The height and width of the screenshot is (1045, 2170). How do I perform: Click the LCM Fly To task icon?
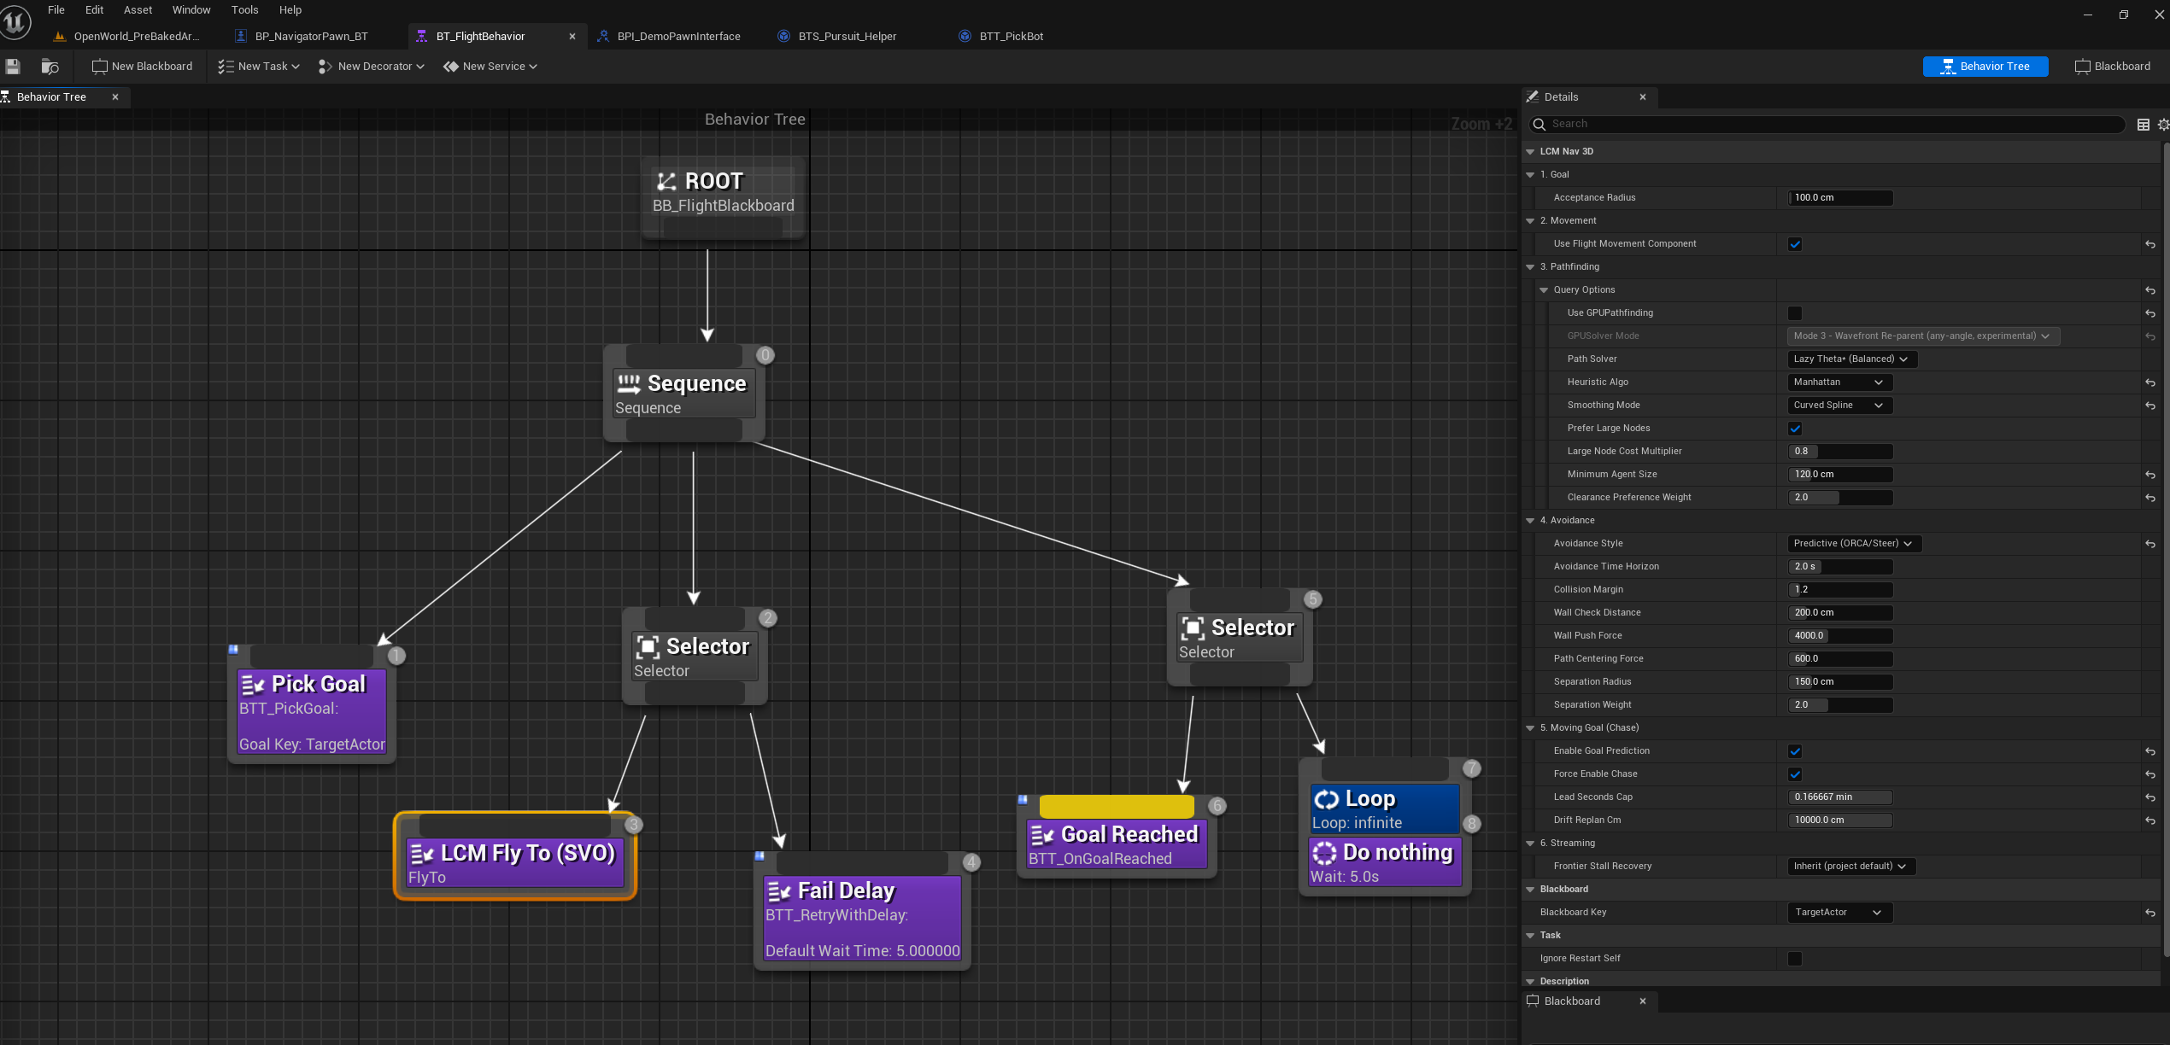coord(423,854)
